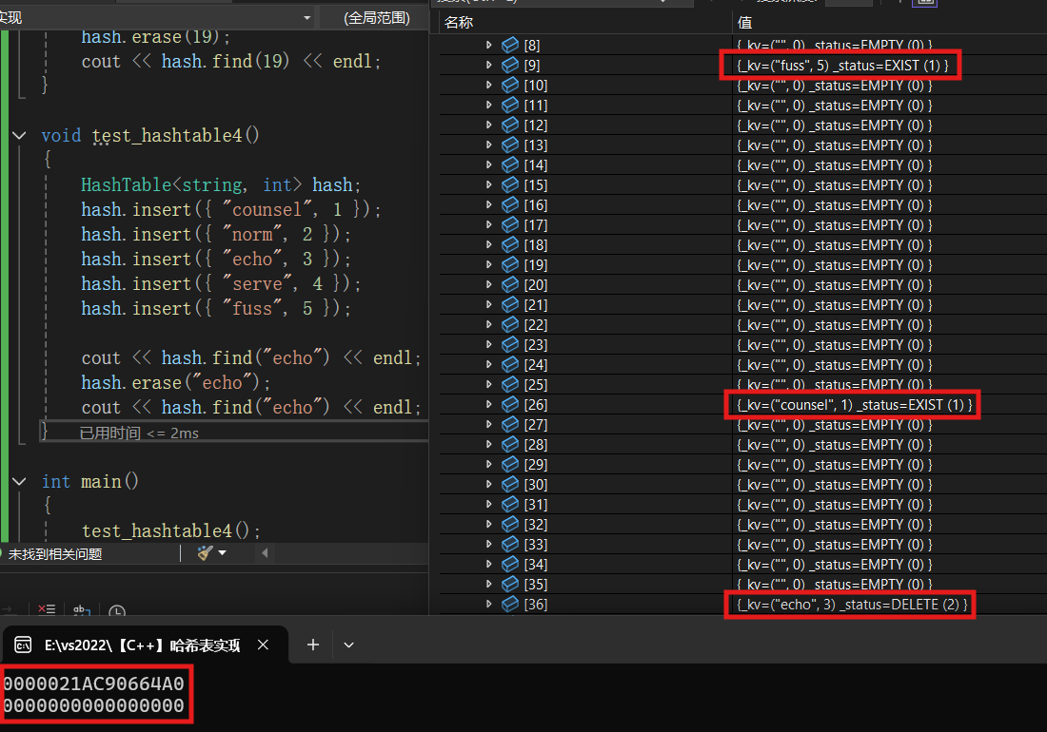Expand the [10] array element
Screen dimensions: 1047x732
click(489, 85)
